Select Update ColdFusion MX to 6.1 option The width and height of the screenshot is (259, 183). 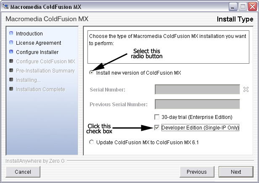tap(92, 143)
